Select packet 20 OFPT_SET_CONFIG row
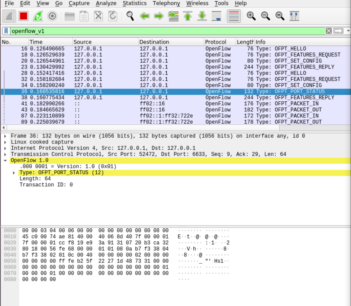 175,61
